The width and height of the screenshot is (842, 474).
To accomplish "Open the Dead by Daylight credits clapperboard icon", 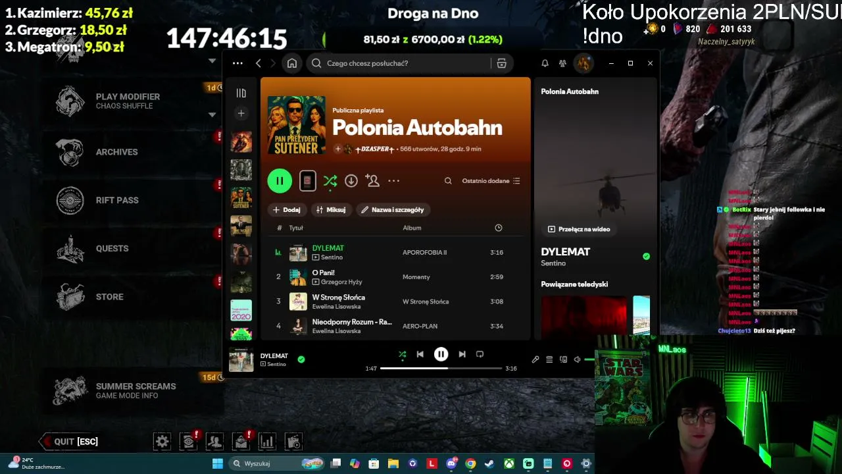I will (x=293, y=441).
